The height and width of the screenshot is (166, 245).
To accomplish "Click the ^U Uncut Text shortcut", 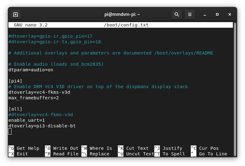I will click(x=136, y=154).
